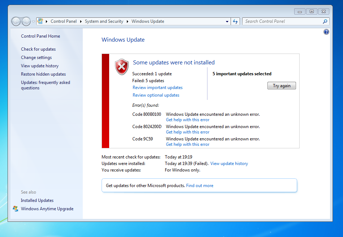Click the search magnifier icon
The image size is (343, 237).
click(x=325, y=21)
